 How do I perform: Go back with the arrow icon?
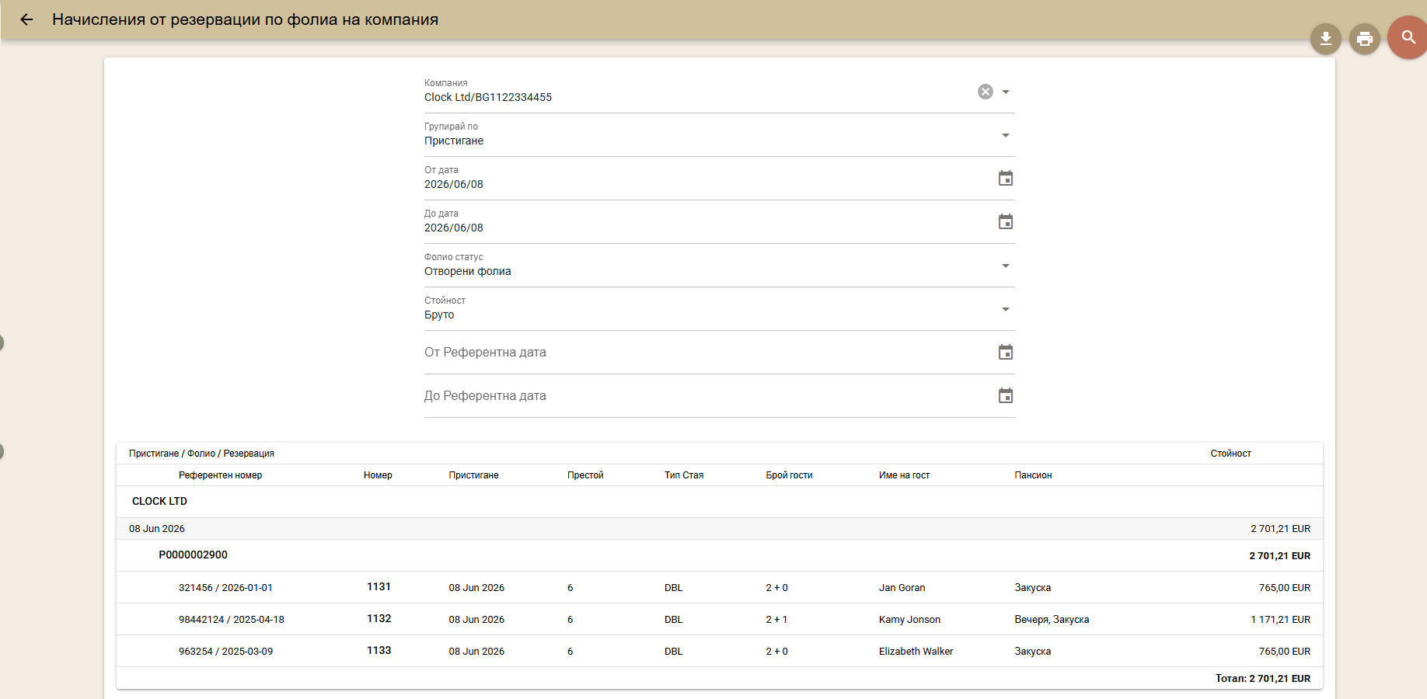pos(26,20)
